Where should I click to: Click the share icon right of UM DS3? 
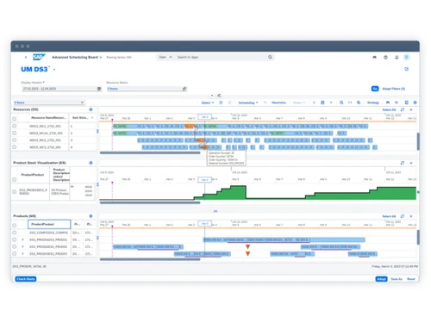pos(407,69)
